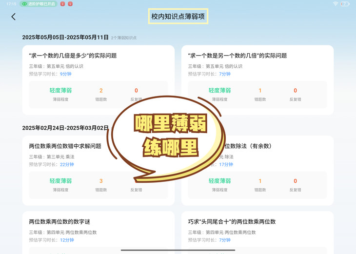Tap the bottom home indicator bar
Viewport: 356px width, 254px height.
(x=178, y=250)
